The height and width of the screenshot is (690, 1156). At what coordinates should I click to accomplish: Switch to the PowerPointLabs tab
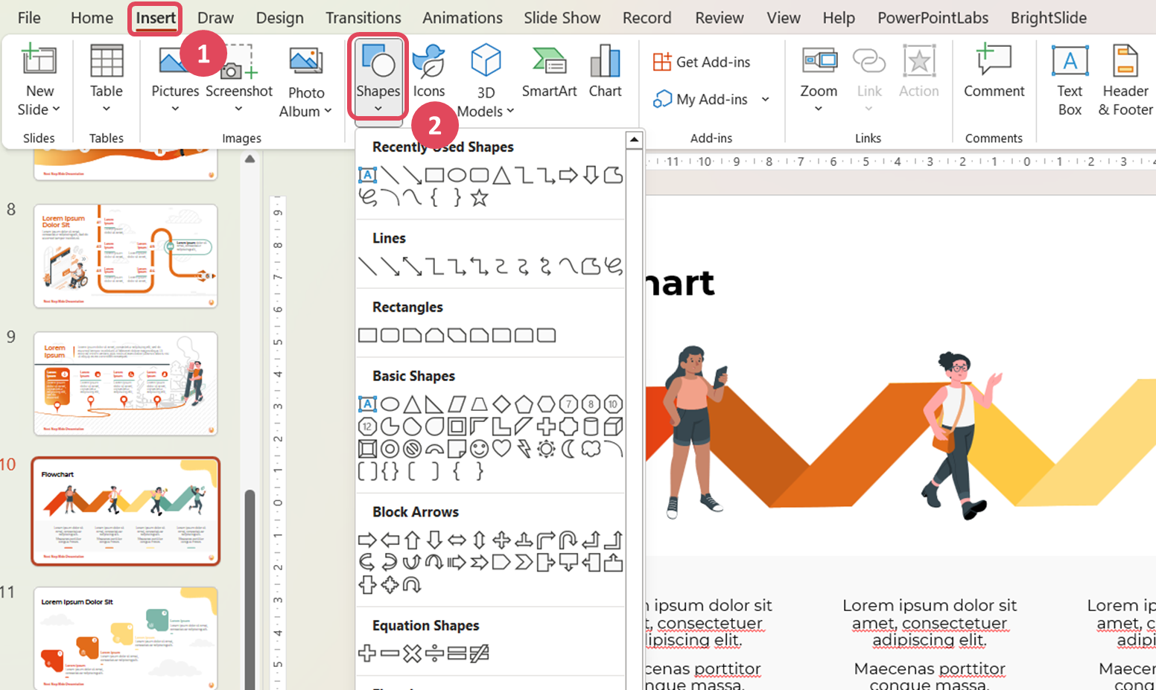pos(933,18)
